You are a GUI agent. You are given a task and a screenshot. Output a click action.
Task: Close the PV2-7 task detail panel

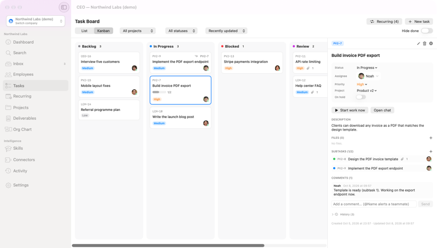(431, 44)
